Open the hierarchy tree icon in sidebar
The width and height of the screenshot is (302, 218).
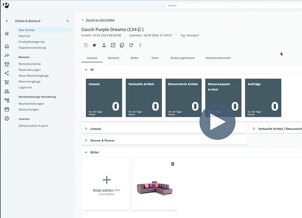7,100
